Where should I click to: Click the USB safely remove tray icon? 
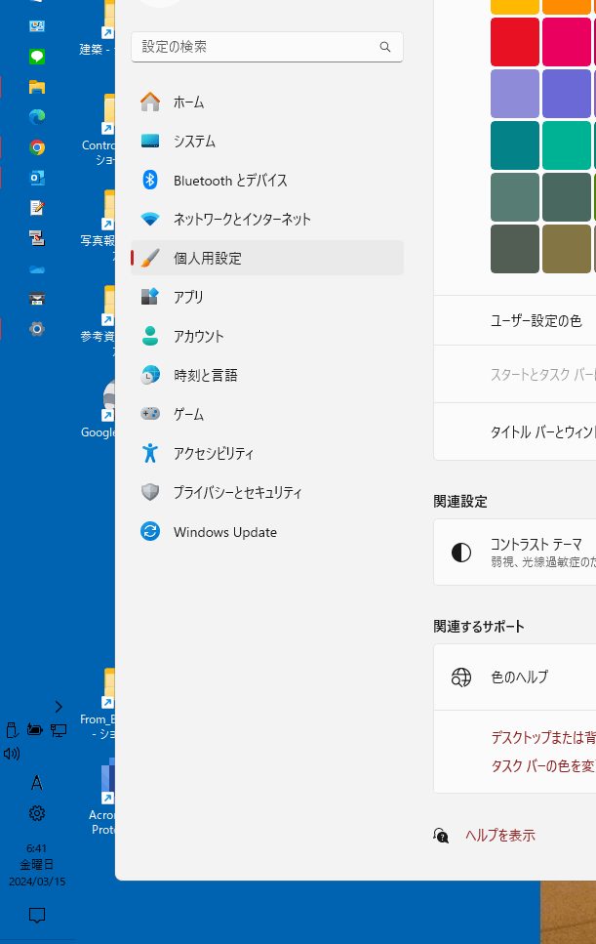pos(12,730)
